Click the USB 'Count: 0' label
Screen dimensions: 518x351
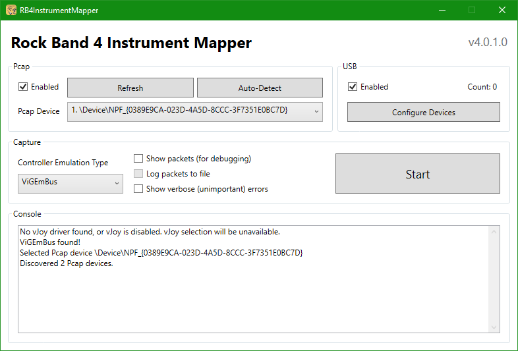[x=482, y=87]
